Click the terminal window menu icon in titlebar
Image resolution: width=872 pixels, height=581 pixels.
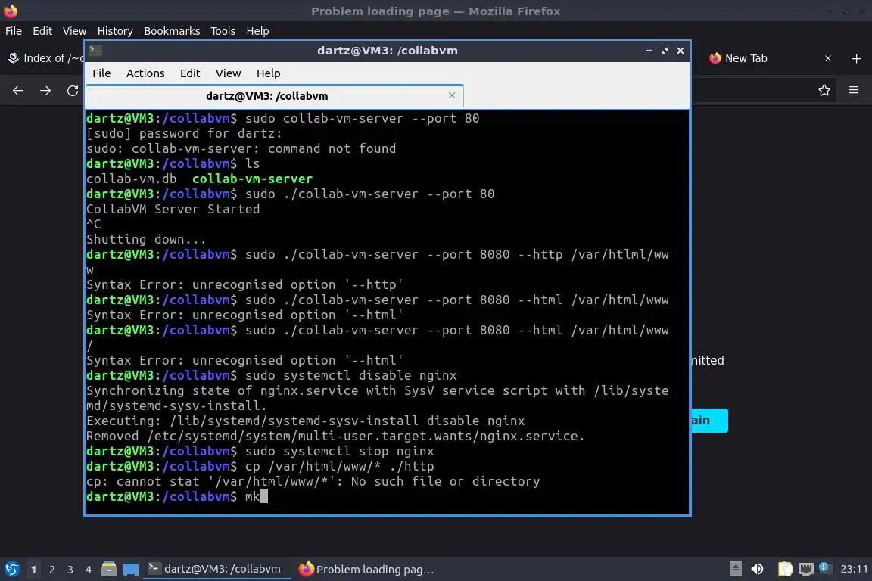[x=95, y=51]
